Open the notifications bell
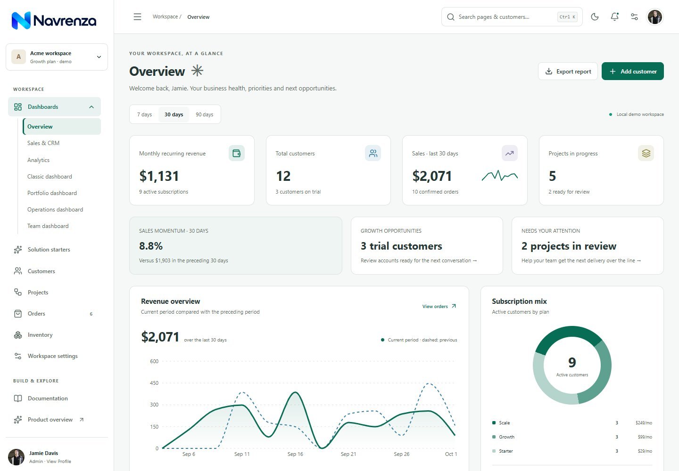The width and height of the screenshot is (679, 471). (614, 17)
